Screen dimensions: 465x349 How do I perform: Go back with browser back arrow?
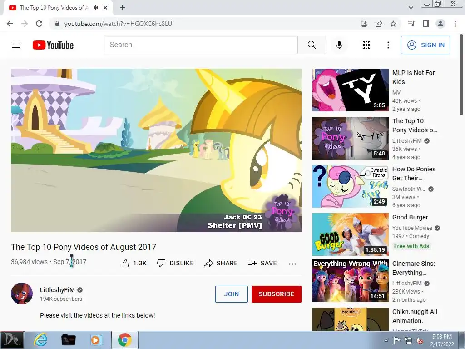coord(10,24)
